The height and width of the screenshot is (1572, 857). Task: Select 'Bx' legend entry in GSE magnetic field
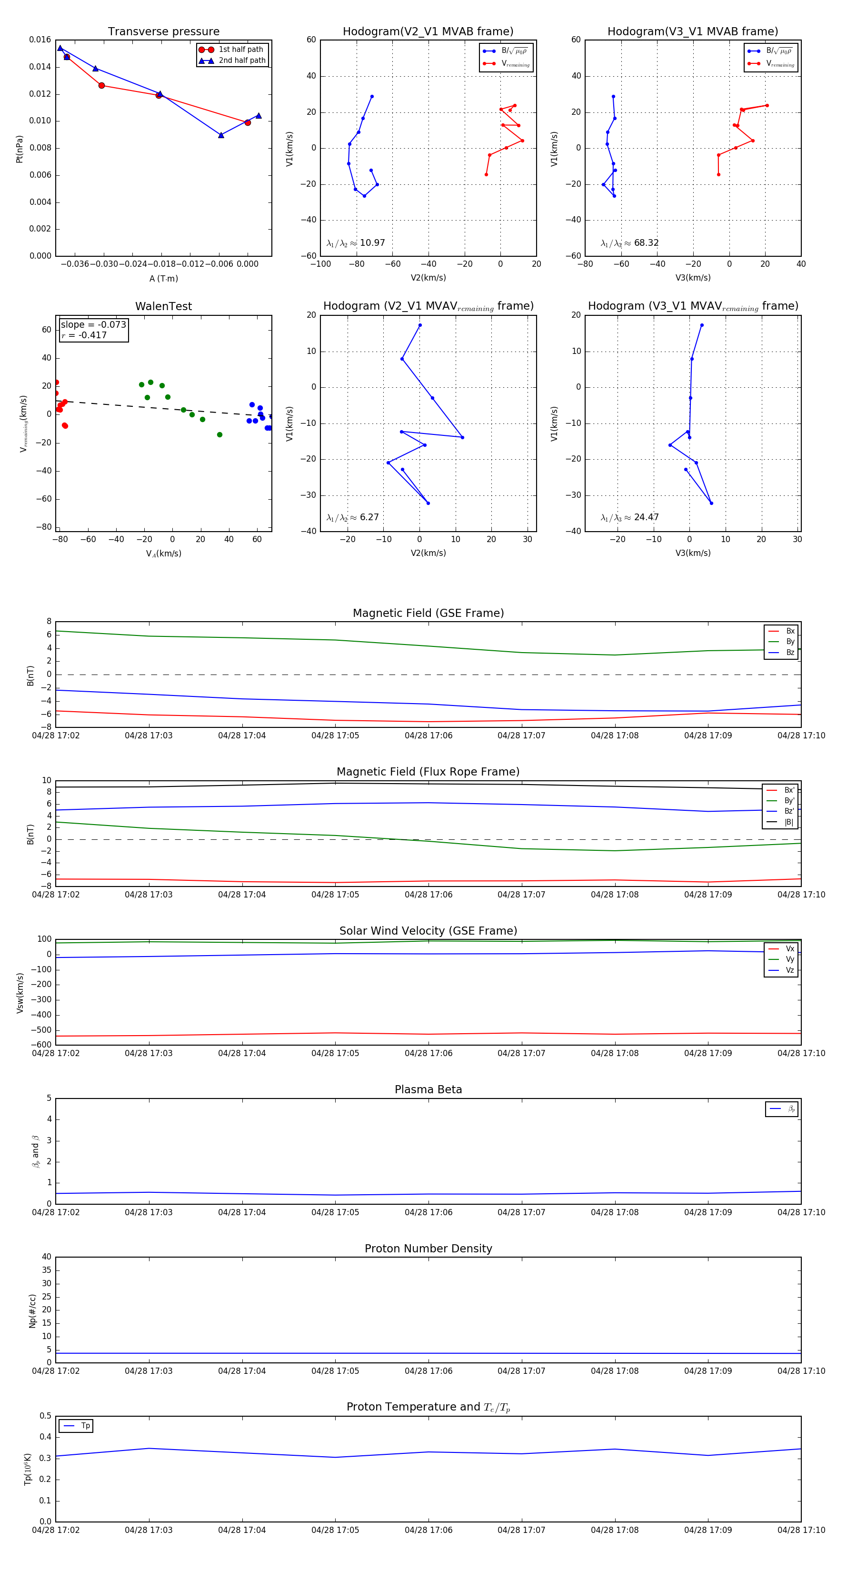[x=781, y=631]
